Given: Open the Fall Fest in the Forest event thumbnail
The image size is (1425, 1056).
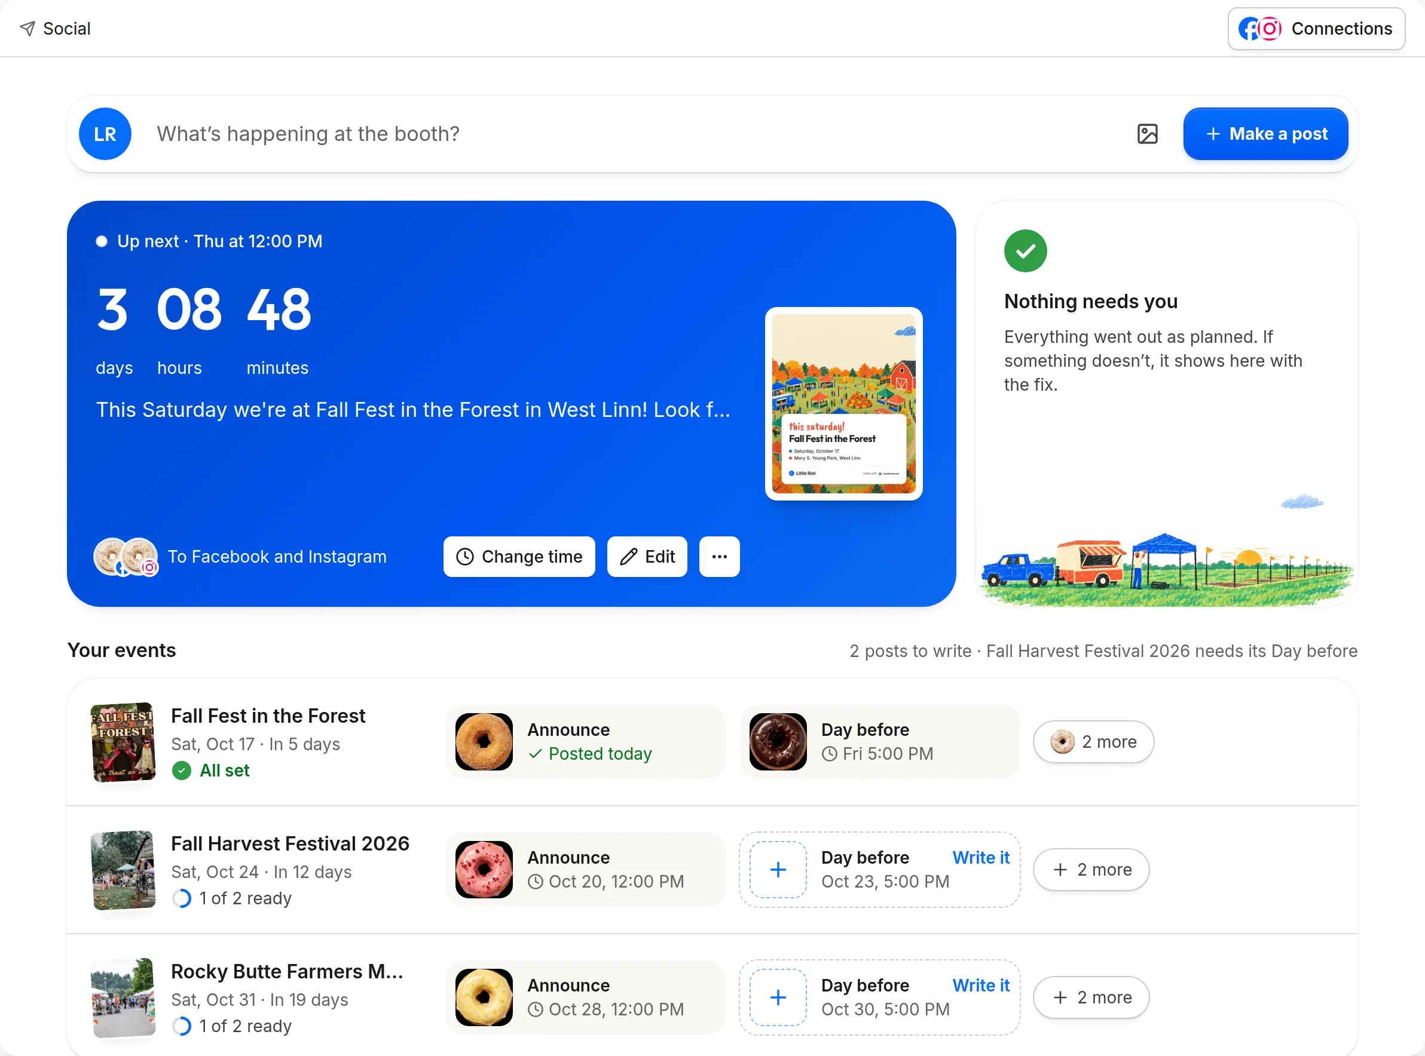Looking at the screenshot, I should (x=123, y=741).
